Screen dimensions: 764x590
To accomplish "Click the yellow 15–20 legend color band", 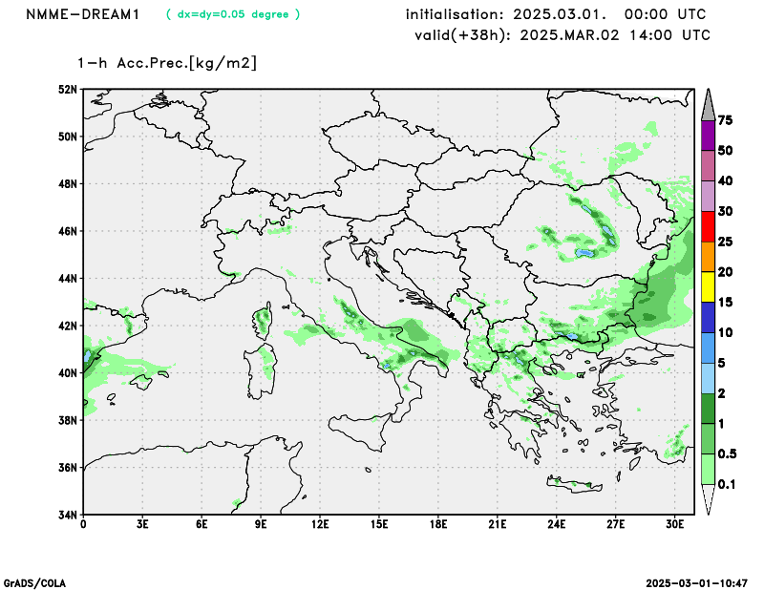I will [x=708, y=287].
